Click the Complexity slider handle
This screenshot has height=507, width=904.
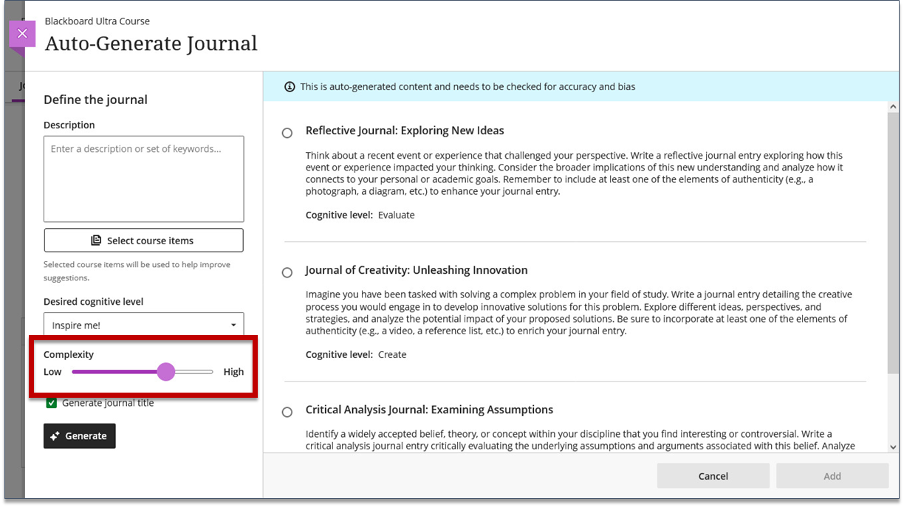click(x=166, y=372)
